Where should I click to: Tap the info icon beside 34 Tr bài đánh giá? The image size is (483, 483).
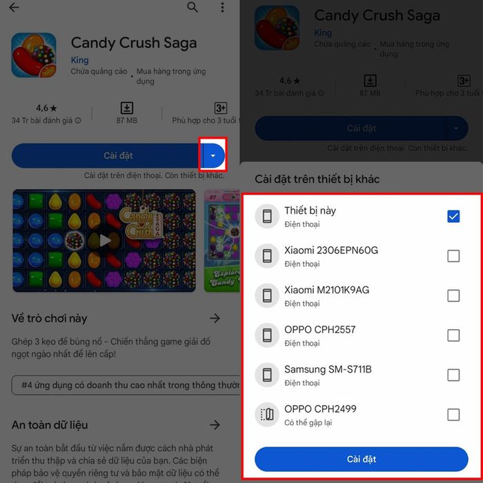78,121
